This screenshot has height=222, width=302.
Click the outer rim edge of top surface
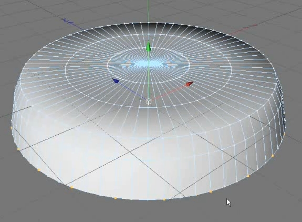pyautogui.click(x=148, y=23)
